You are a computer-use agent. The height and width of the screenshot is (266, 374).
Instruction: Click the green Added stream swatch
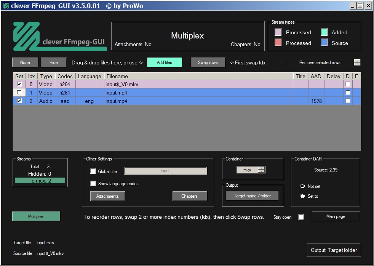point(324,32)
